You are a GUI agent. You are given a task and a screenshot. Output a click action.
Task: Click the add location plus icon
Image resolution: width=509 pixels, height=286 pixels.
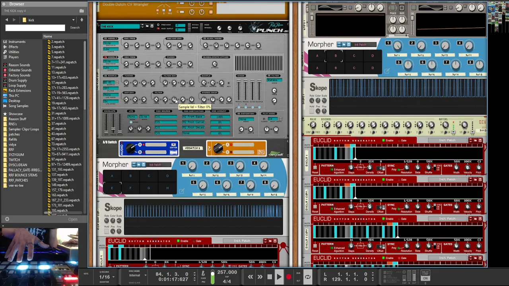pyautogui.click(x=7, y=219)
